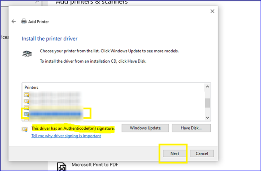Click the driver icon of the first printer listed
The image size is (261, 171).
tap(26, 95)
